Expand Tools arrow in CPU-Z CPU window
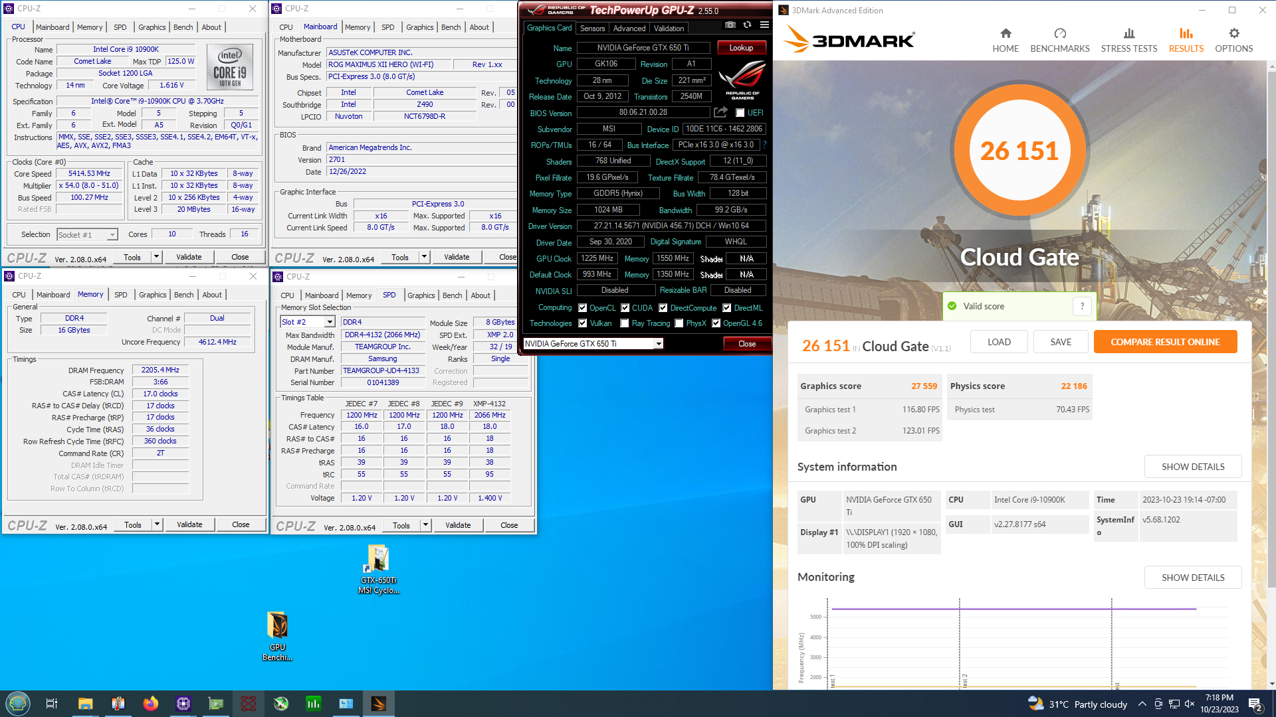The image size is (1276, 717). (157, 257)
